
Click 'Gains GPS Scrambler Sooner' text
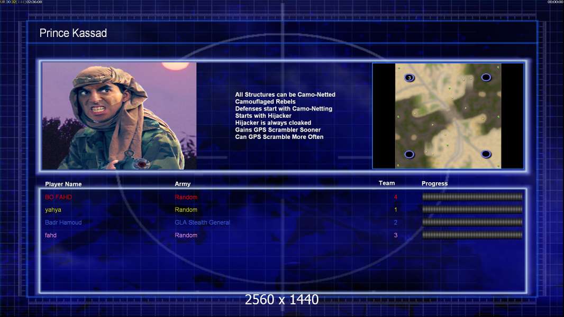click(x=278, y=129)
